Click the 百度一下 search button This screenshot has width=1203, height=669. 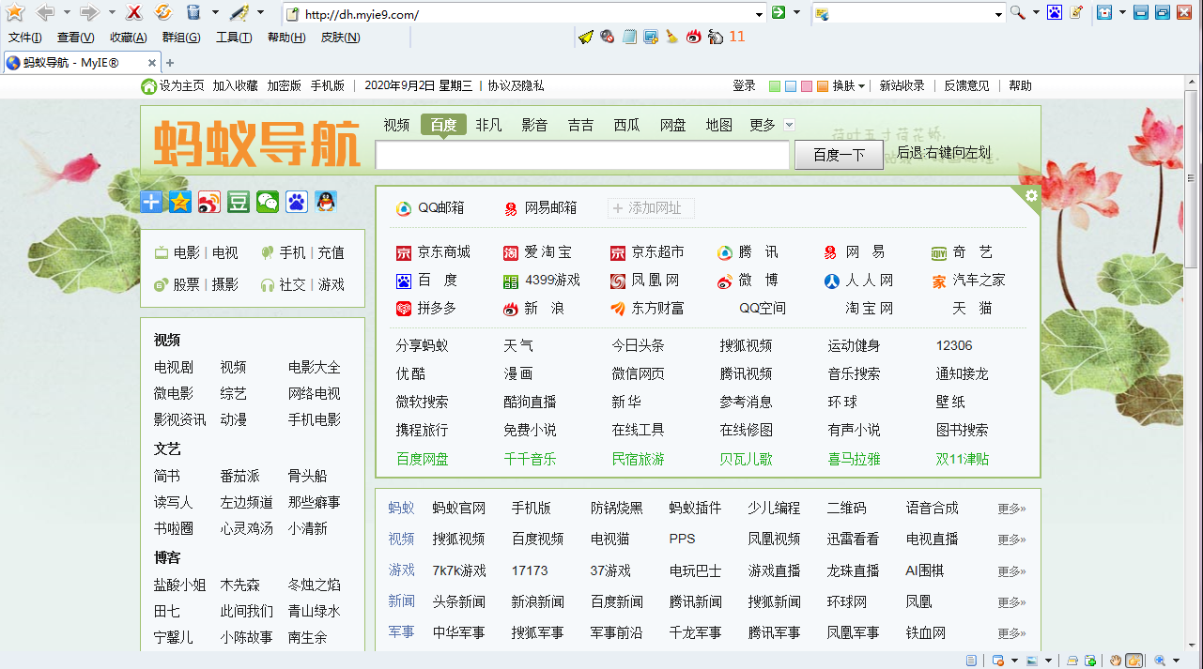point(839,155)
